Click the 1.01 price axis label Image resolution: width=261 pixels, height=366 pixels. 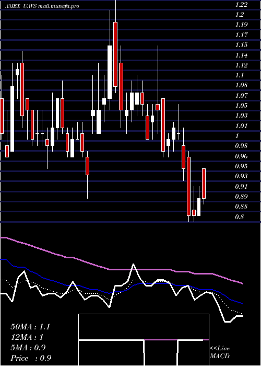(x=241, y=126)
